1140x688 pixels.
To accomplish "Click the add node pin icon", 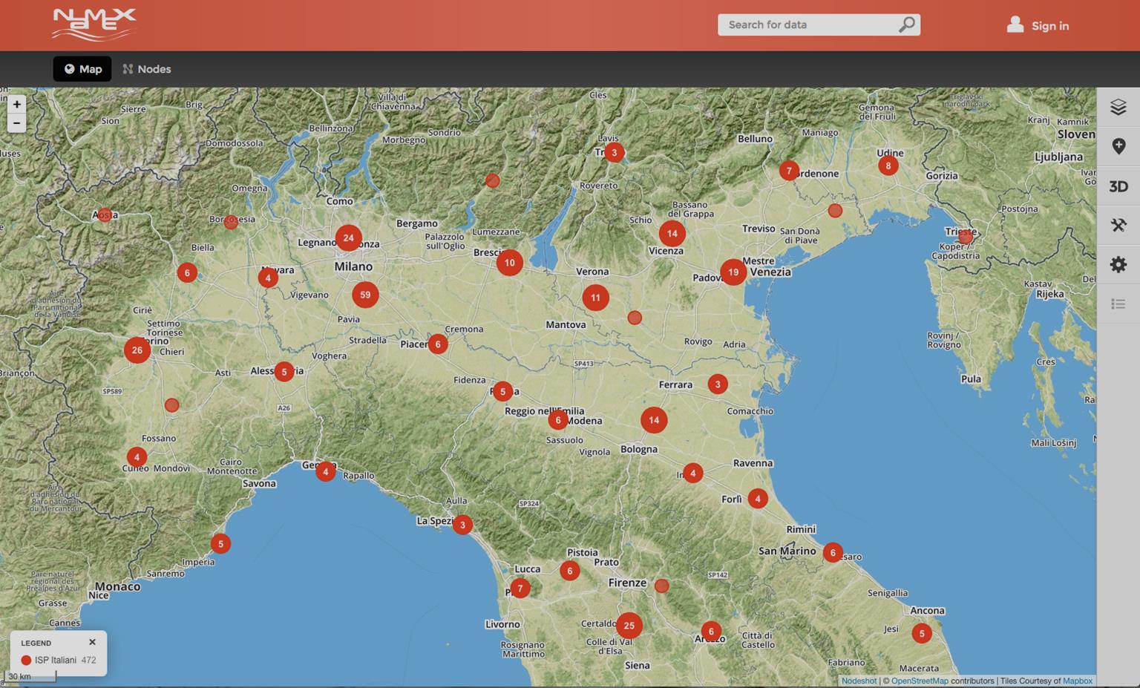I will pyautogui.click(x=1118, y=146).
